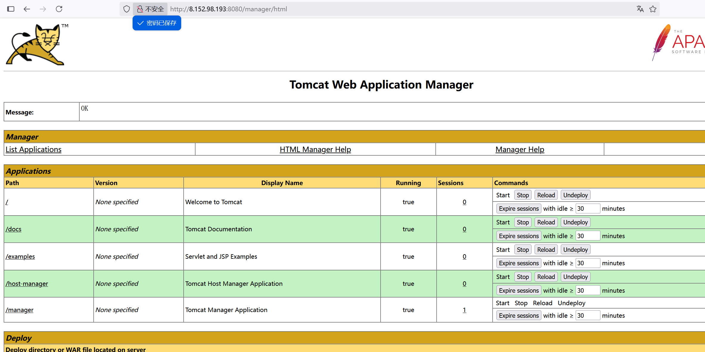Open the /manager sessions count link
The height and width of the screenshot is (352, 705).
pos(464,310)
